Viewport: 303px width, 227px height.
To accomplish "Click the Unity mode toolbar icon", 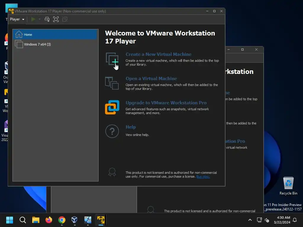I will coord(65,19).
